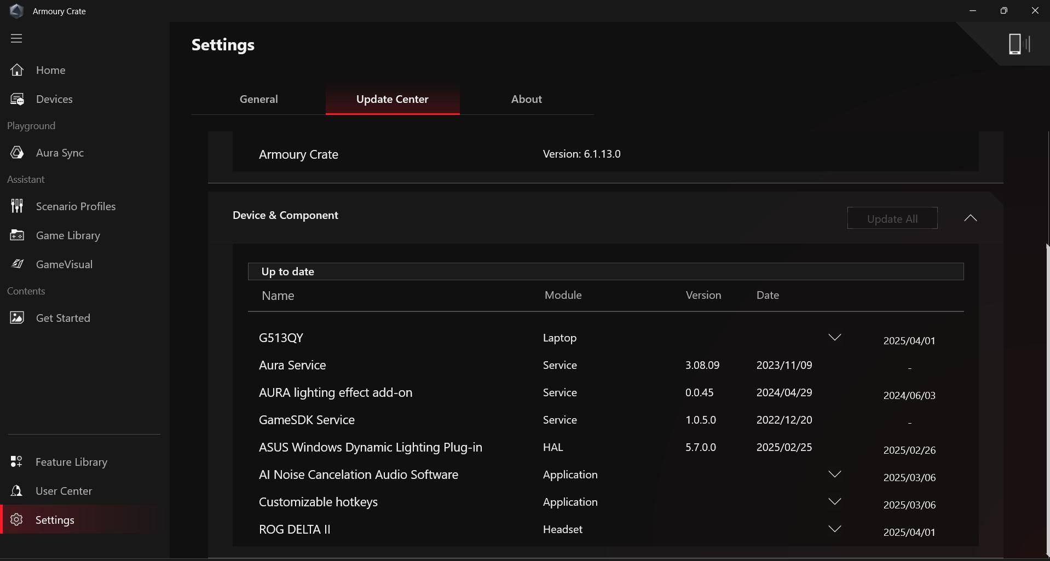Click the Game Library icon

[x=17, y=235]
